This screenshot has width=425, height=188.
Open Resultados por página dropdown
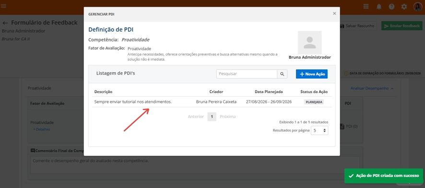319,131
